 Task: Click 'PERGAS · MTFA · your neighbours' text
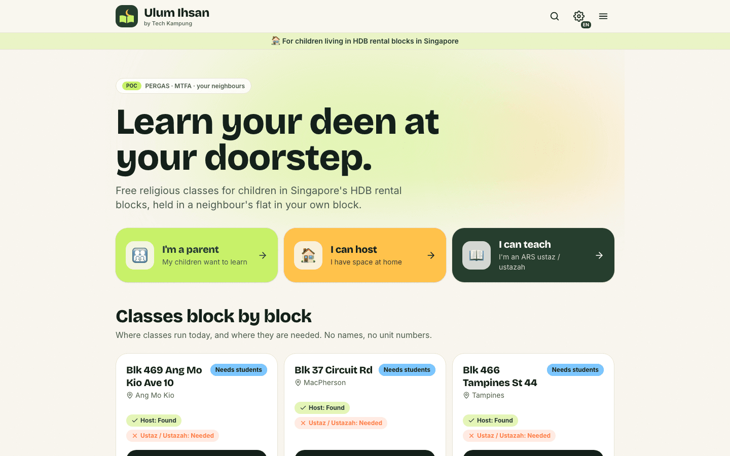click(195, 86)
